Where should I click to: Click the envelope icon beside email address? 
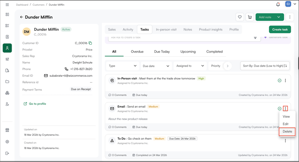tap(46, 76)
